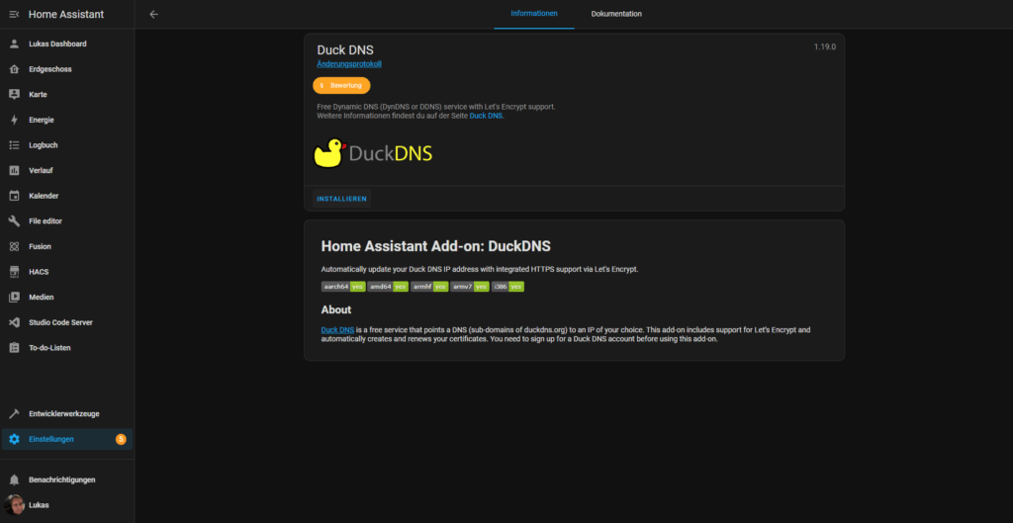Click the File editor wrench icon
The width and height of the screenshot is (1013, 523).
(14, 220)
